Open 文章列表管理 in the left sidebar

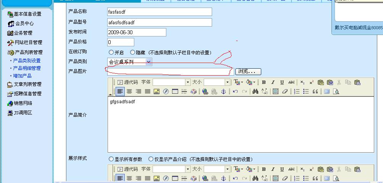click(x=27, y=84)
